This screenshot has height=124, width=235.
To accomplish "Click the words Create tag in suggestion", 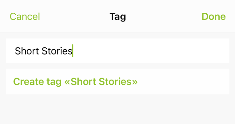I will [x=37, y=82].
